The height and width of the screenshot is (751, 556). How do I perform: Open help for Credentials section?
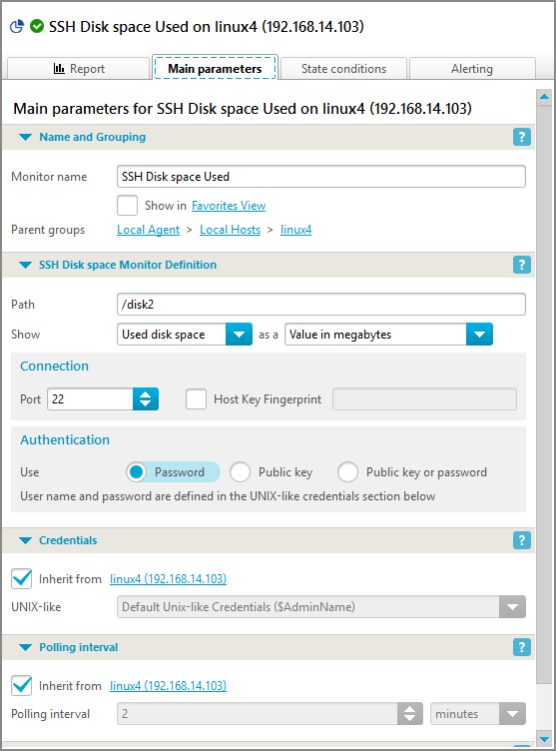[x=521, y=540]
